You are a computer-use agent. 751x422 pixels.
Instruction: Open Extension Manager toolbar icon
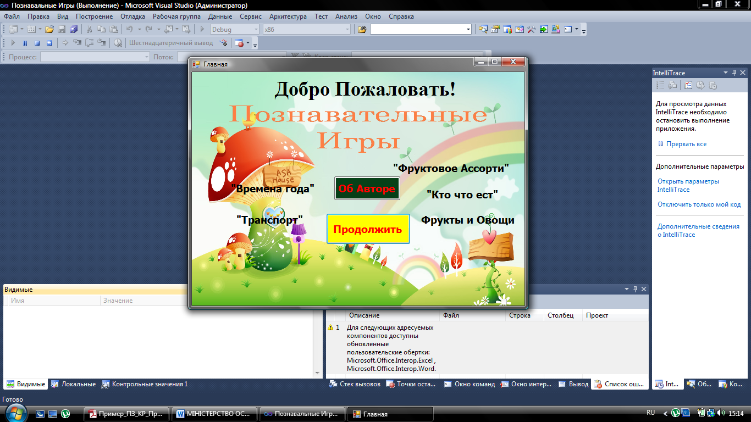point(555,29)
